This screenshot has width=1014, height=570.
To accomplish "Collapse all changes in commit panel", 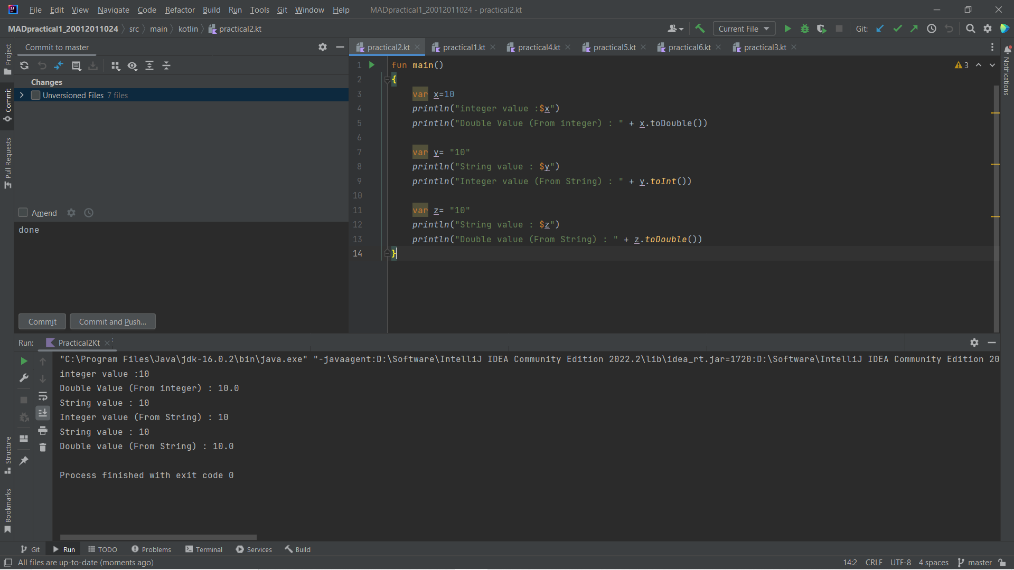I will click(166, 65).
